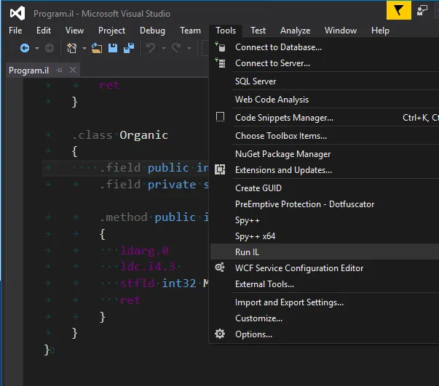The image size is (439, 386).
Task: Open the Debug menu
Action: tap(152, 31)
